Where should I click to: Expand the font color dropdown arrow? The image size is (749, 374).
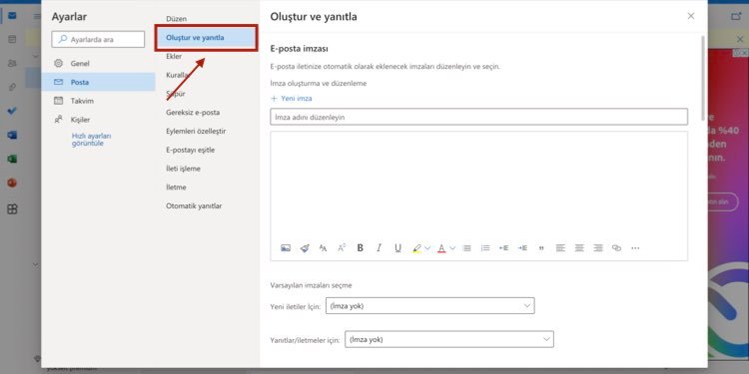452,248
